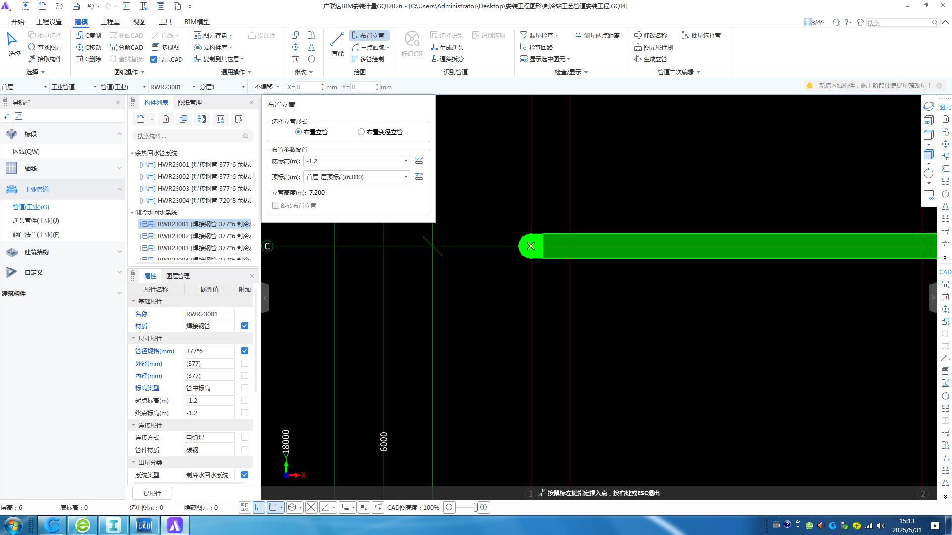Click the C删除 delete tool
Screen dimensions: 952x535
pos(88,59)
